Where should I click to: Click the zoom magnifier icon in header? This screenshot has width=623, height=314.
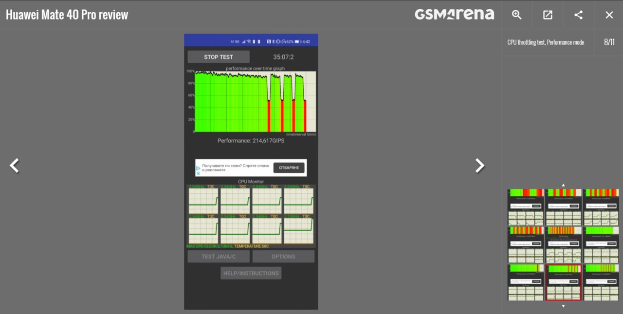517,15
